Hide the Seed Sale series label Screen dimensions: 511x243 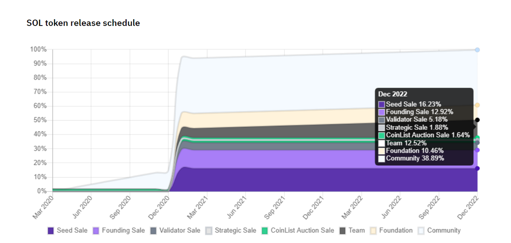(x=72, y=230)
